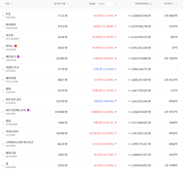Screen dimensions: 183x170
Task: Click the purple badge icon next to 체인링크
Action: [x=18, y=57]
